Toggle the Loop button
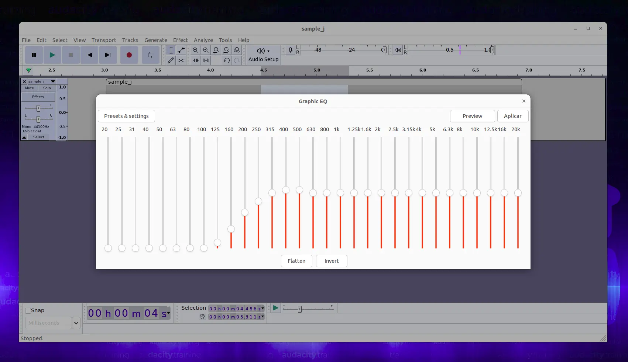 (x=151, y=55)
